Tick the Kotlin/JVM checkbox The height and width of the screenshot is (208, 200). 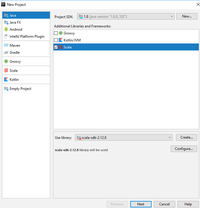click(x=56, y=40)
